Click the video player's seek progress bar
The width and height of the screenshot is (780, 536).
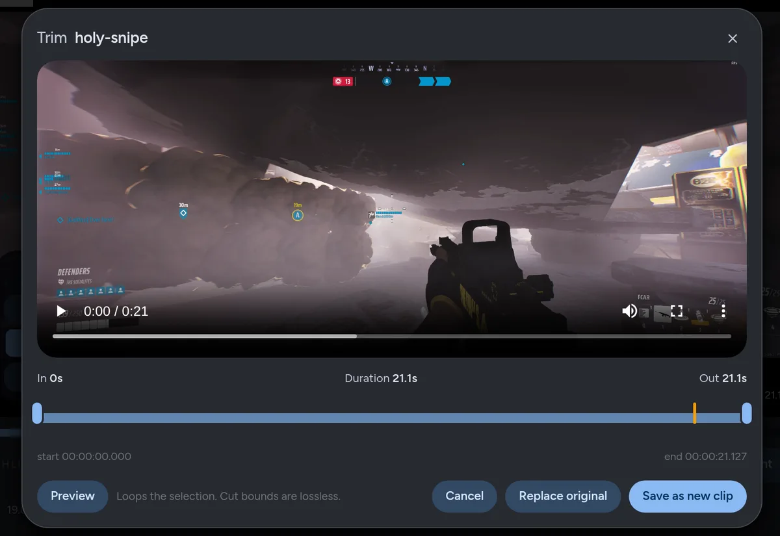click(x=392, y=337)
